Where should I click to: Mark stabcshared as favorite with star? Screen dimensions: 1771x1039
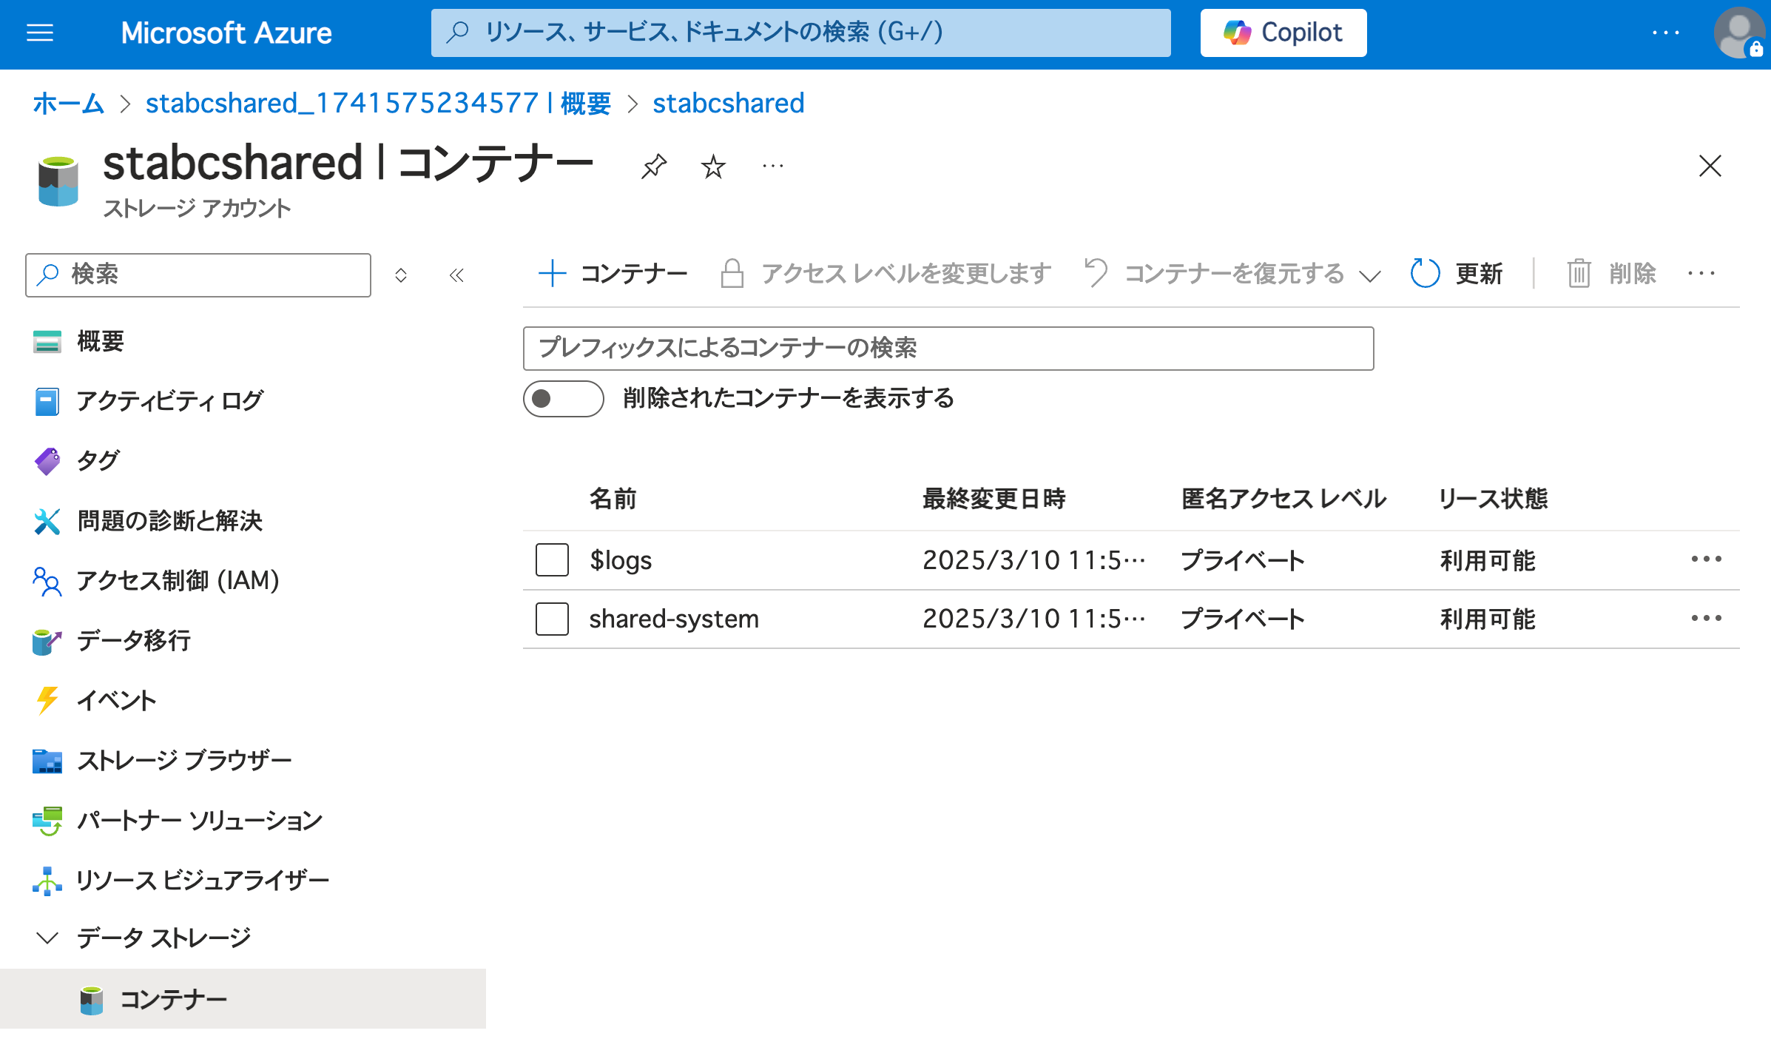click(713, 167)
